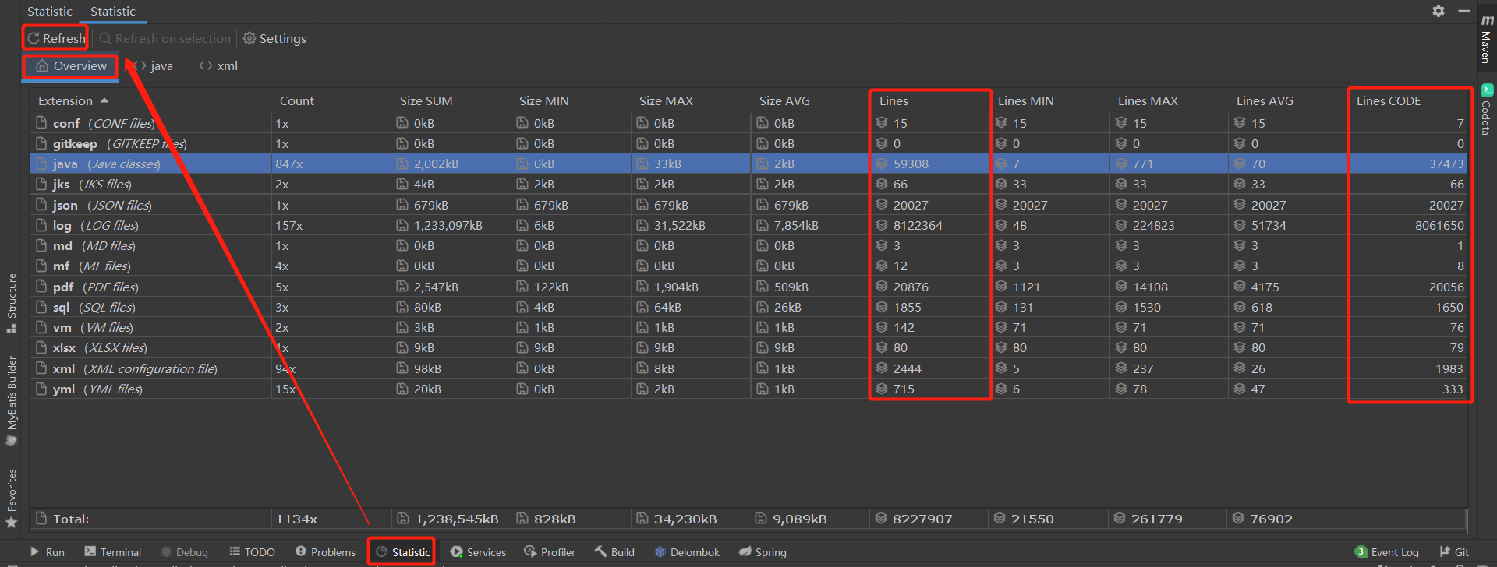Open the Delombok tool window

[x=687, y=552]
